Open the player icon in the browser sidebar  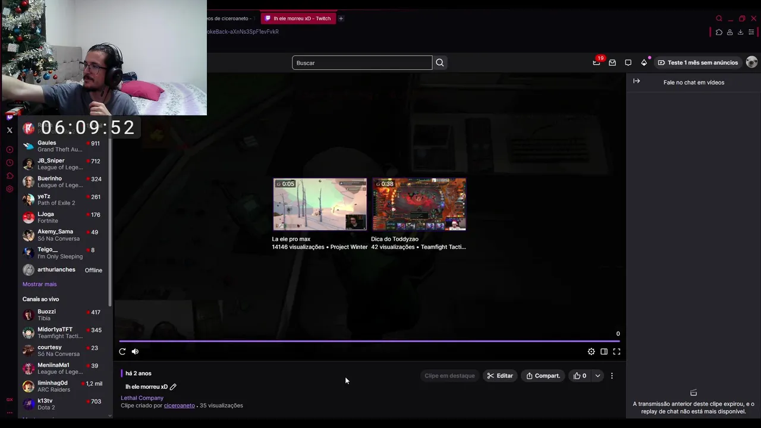[x=10, y=150]
